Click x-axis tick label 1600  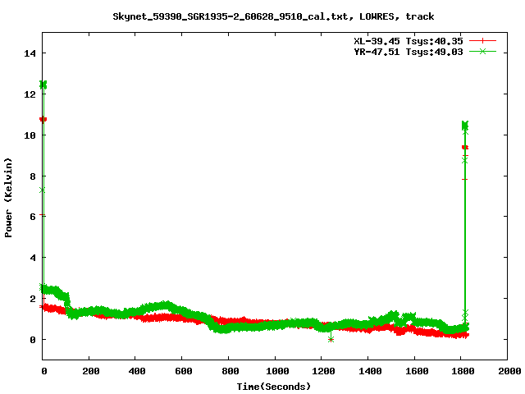417,371
